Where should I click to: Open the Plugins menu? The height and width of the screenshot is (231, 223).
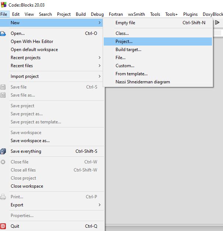[x=190, y=14]
